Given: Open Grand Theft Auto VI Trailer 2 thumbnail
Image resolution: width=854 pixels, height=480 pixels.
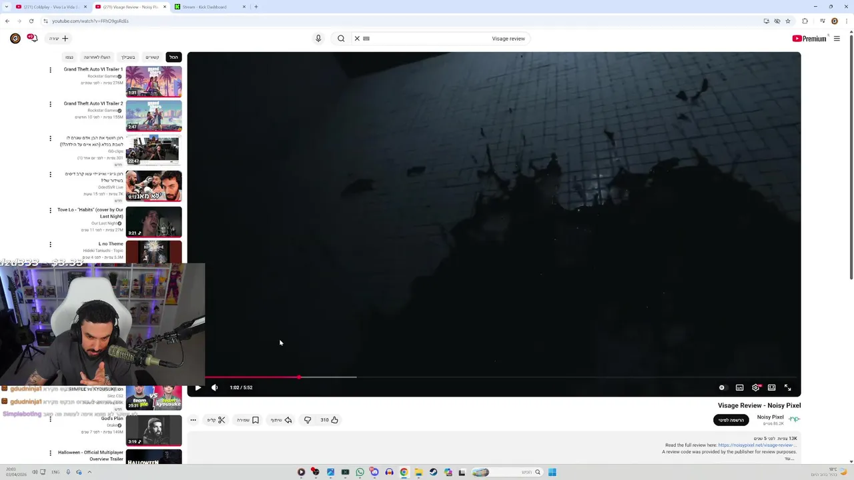Looking at the screenshot, I should pos(153,116).
